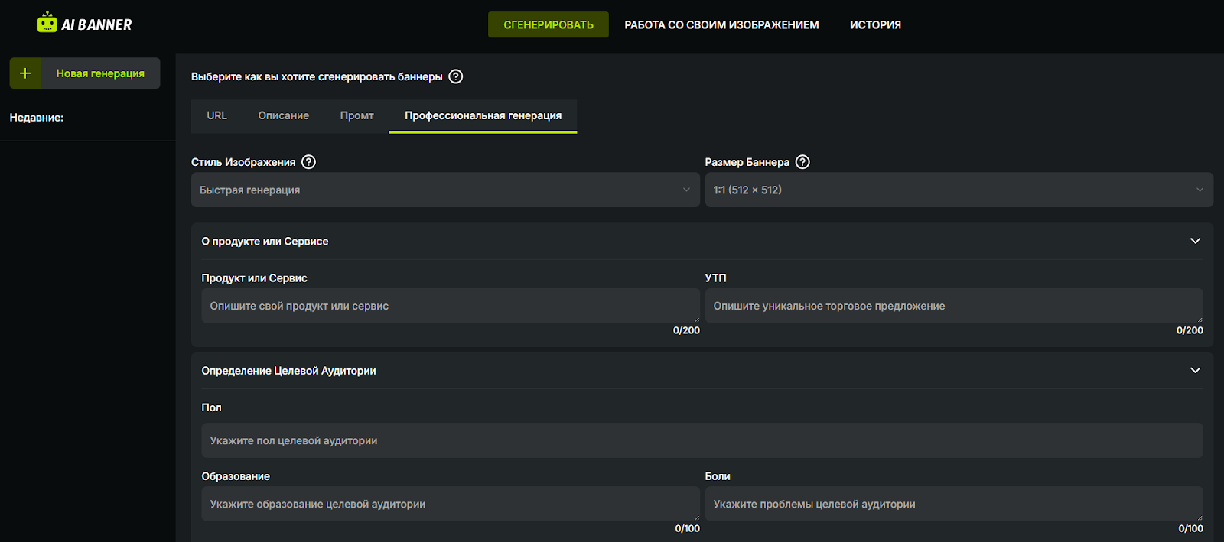Open the Стиль Изображения dropdown

(444, 190)
